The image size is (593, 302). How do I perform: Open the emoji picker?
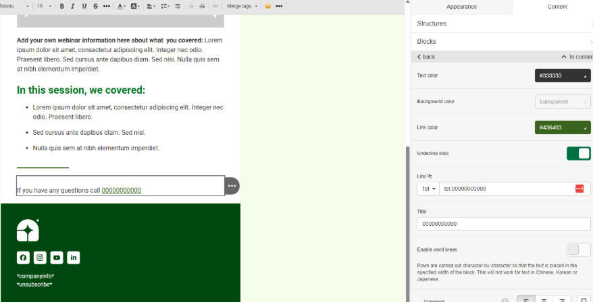point(267,6)
